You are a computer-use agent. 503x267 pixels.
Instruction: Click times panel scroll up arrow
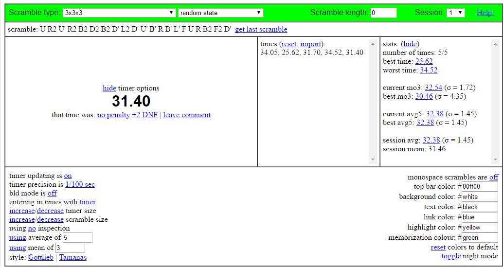[373, 44]
